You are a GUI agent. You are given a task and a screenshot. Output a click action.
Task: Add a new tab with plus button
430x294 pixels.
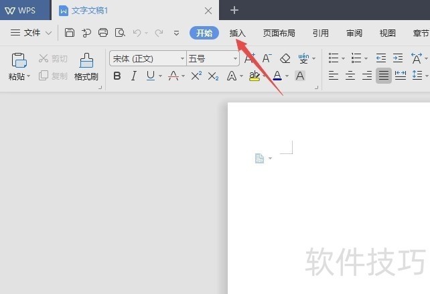pyautogui.click(x=234, y=11)
